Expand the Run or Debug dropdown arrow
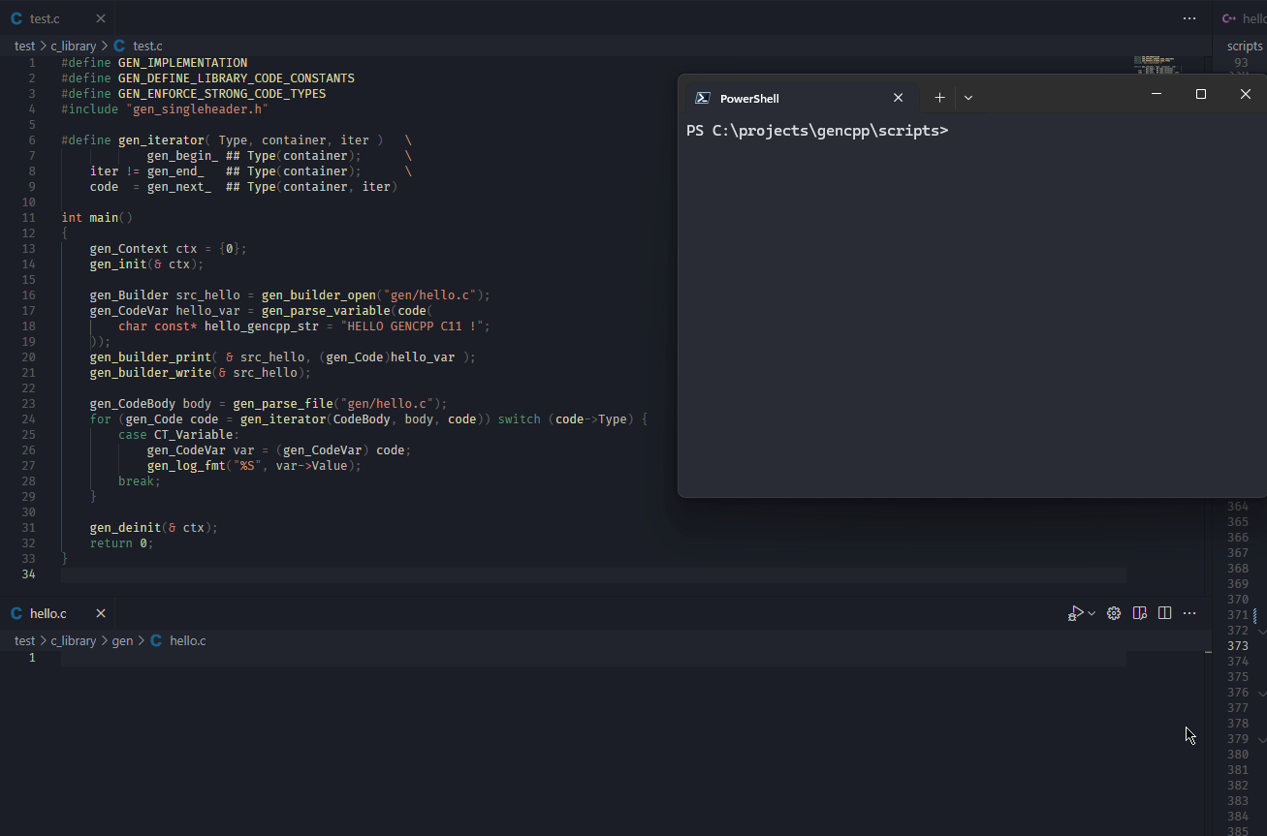The height and width of the screenshot is (836, 1267). coord(1092,613)
